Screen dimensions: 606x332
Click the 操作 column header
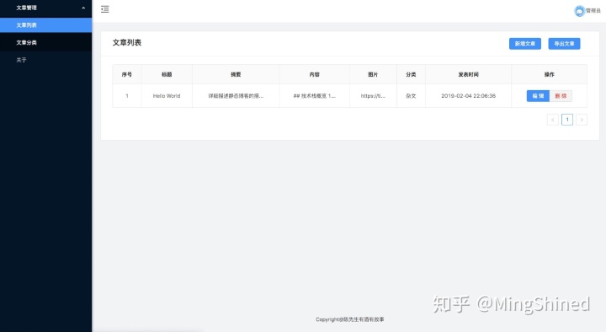coord(549,74)
